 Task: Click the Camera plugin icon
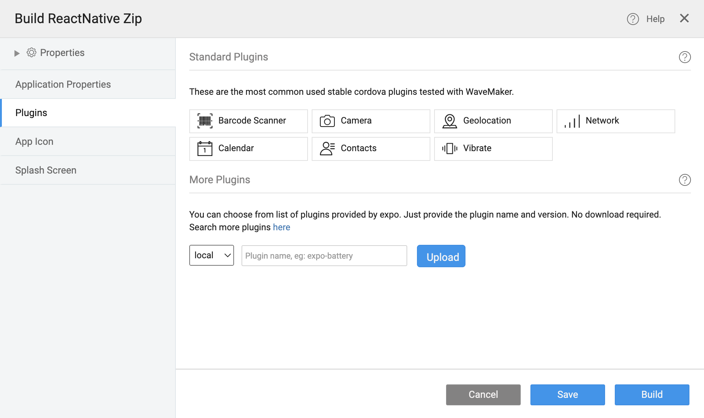point(327,121)
